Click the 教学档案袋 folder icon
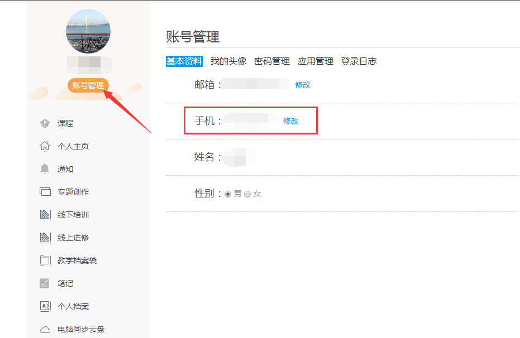520x338 pixels. click(x=45, y=260)
